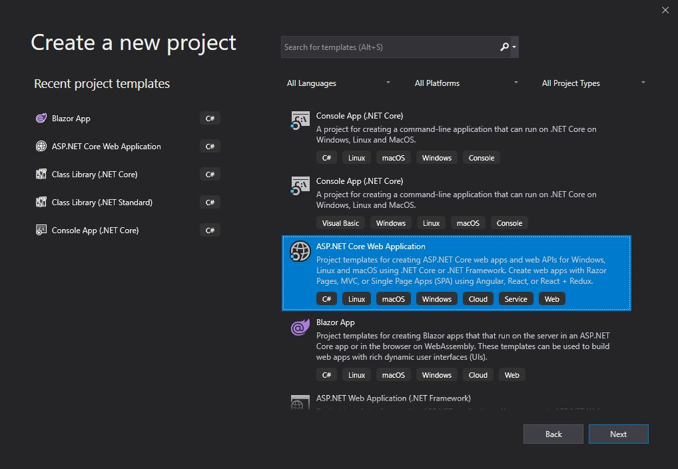Click the Linux tag on ASP.NET Core template
The width and height of the screenshot is (678, 469).
pyautogui.click(x=357, y=299)
